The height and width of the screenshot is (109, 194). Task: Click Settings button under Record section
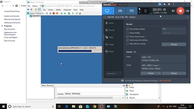pyautogui.click(x=174, y=45)
